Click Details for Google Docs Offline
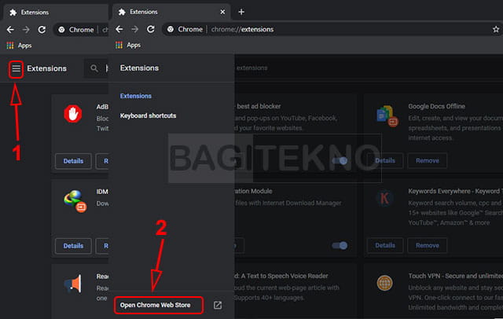This screenshot has height=319, width=503. click(385, 160)
